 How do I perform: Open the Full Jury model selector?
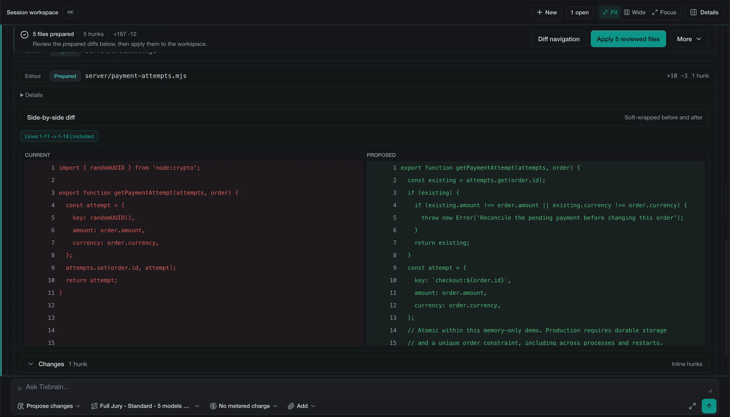coord(145,406)
